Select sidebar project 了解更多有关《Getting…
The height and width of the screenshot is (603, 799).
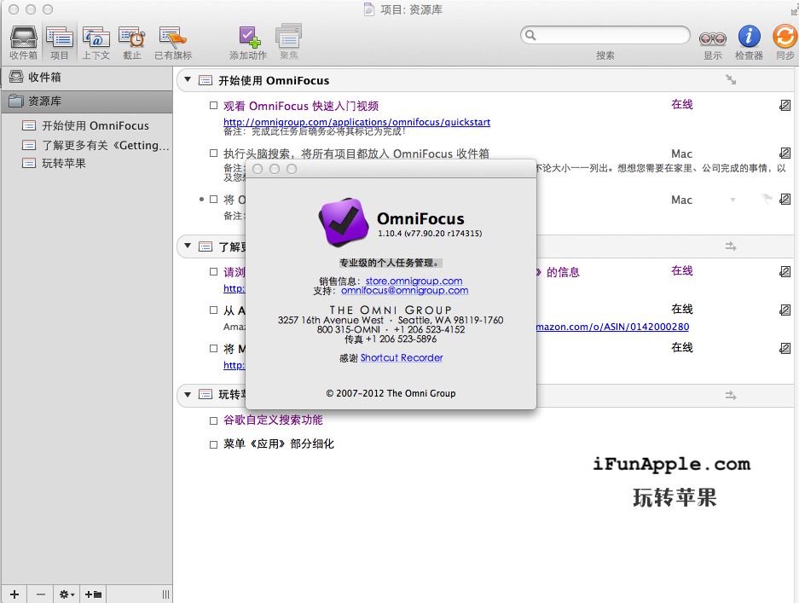click(96, 145)
